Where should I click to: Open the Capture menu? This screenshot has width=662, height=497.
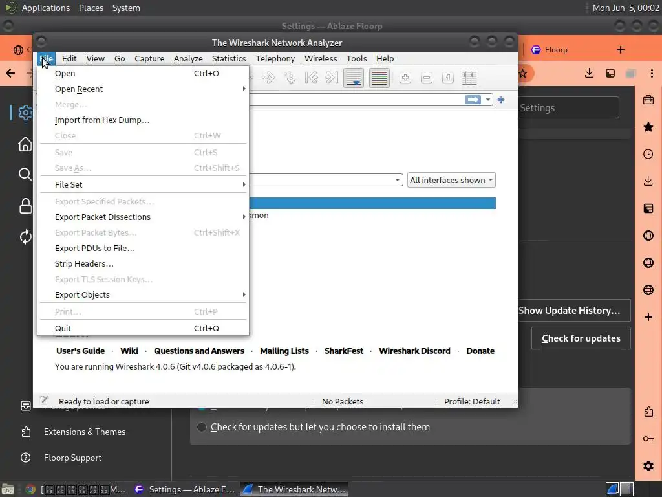pyautogui.click(x=149, y=59)
